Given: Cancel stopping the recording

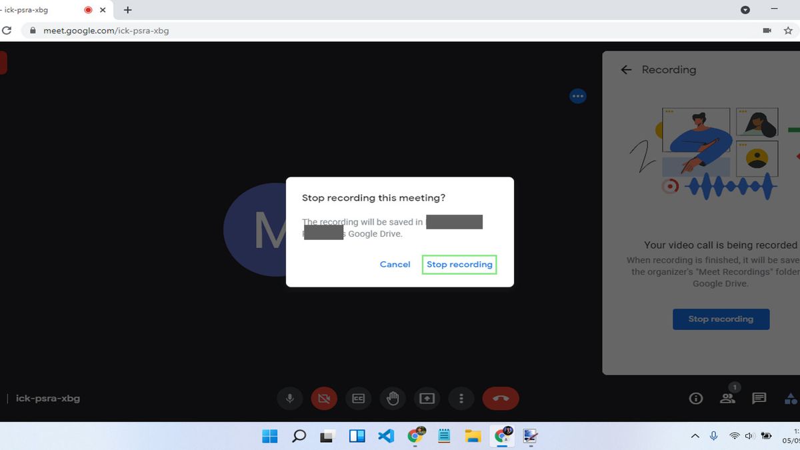Looking at the screenshot, I should pyautogui.click(x=395, y=264).
